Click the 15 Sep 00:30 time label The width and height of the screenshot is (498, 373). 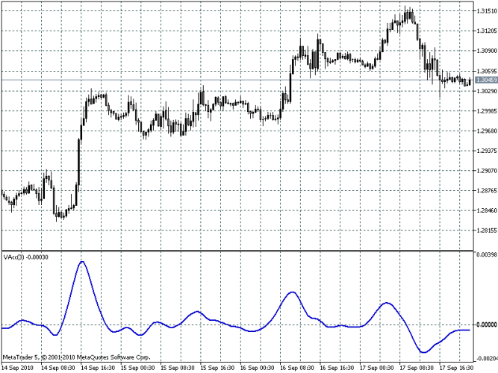click(x=137, y=368)
